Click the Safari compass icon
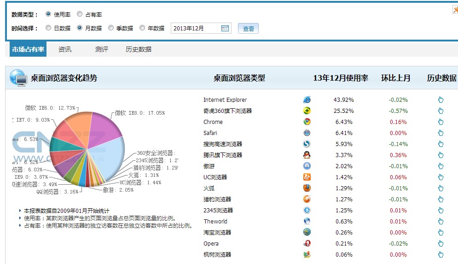The image size is (458, 264). (x=307, y=133)
